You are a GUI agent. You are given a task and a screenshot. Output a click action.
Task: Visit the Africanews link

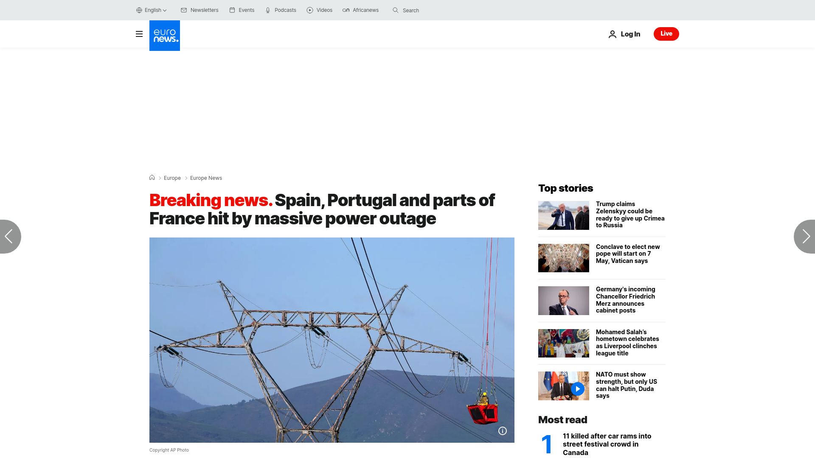click(360, 10)
